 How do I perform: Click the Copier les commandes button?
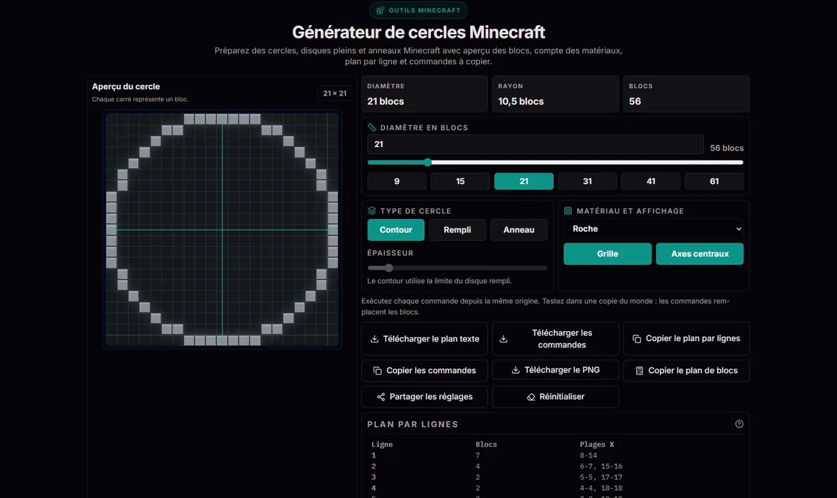click(x=424, y=370)
